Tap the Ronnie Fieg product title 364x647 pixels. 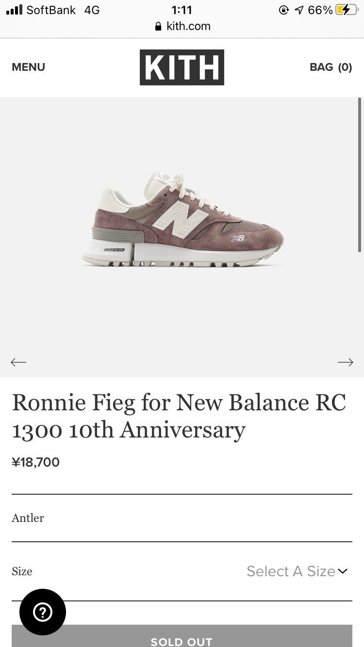coord(179,416)
